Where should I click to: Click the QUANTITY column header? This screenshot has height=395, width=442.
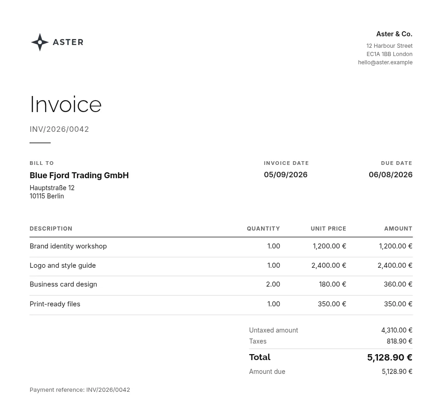tap(263, 229)
